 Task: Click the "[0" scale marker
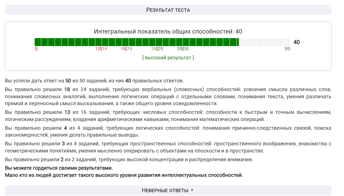click(x=37, y=49)
